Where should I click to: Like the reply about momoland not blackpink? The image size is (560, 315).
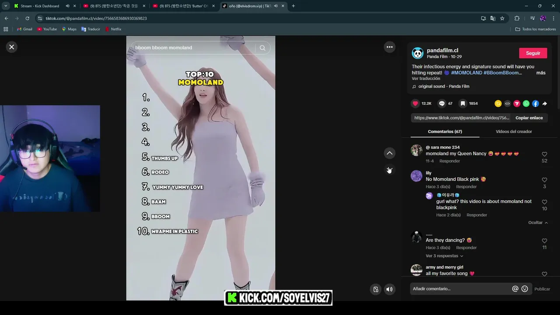point(544,202)
